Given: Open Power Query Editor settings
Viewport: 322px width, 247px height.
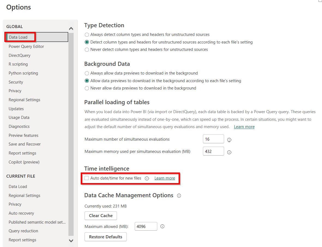Looking at the screenshot, I should (x=26, y=47).
